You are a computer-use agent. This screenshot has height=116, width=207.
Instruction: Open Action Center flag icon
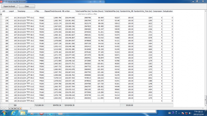pos(183,113)
